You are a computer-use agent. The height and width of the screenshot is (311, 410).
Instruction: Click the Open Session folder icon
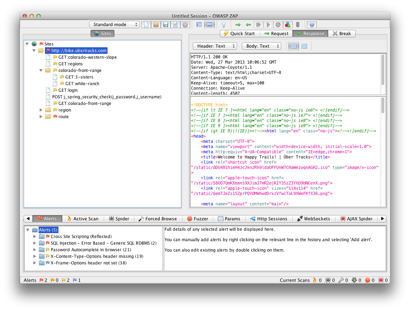tap(156, 25)
